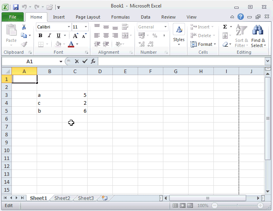
Task: Cancel the cell entry with X icon
Action: (77, 61)
